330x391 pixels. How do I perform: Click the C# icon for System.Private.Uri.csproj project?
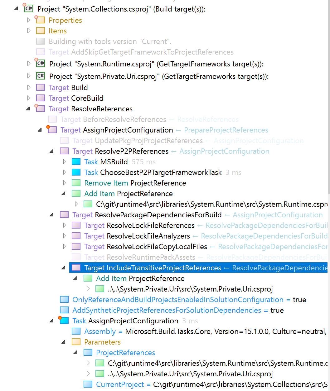click(x=41, y=76)
